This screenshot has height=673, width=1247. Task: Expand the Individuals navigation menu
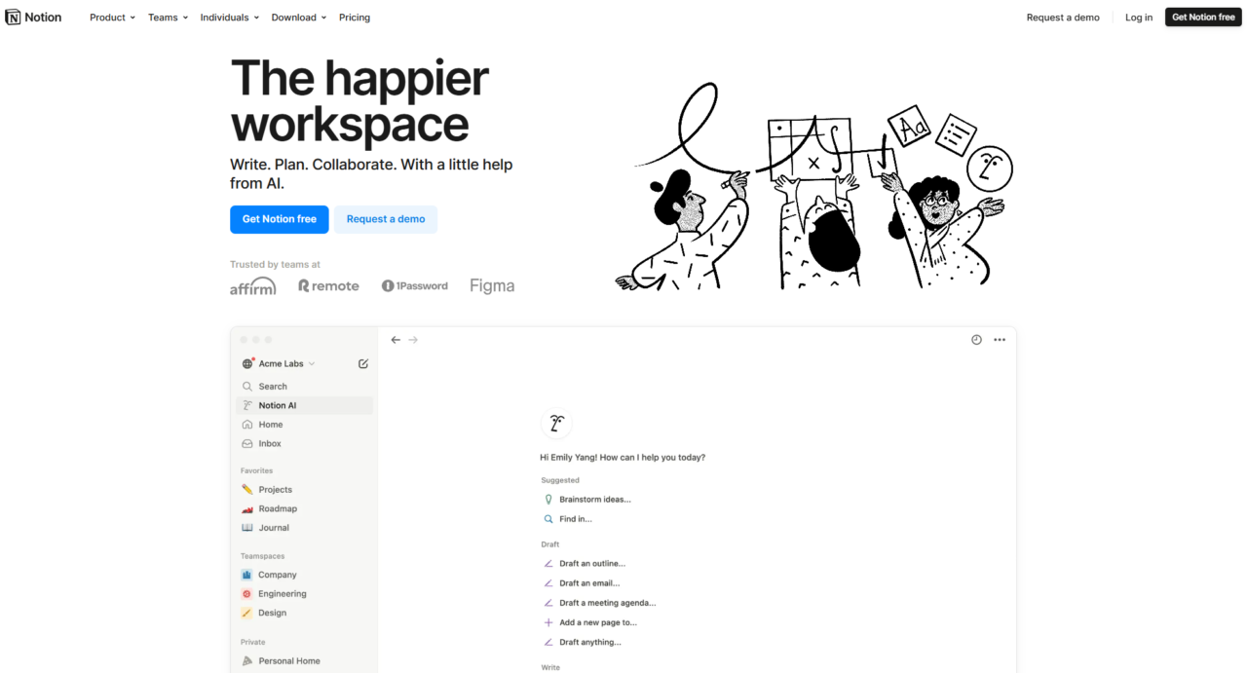[x=230, y=18]
